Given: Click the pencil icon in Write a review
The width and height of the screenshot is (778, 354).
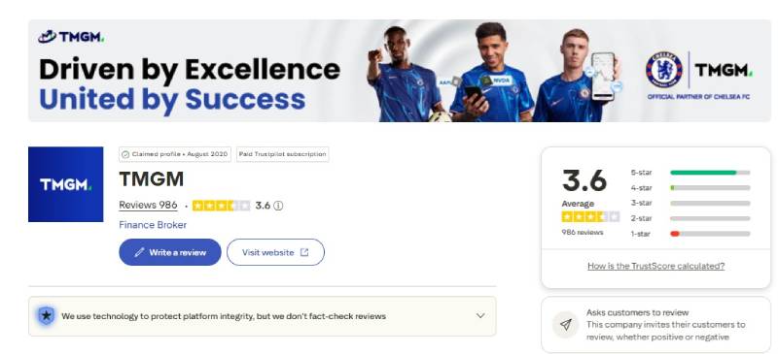Looking at the screenshot, I should [x=139, y=252].
